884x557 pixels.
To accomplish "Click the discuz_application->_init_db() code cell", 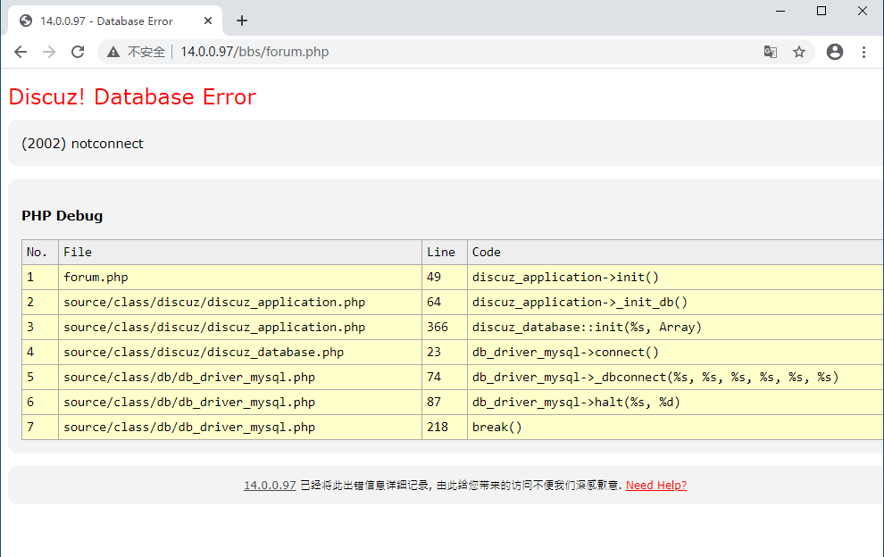I will [x=675, y=303].
